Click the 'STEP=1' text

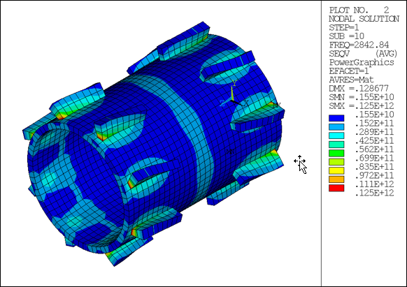[344, 27]
